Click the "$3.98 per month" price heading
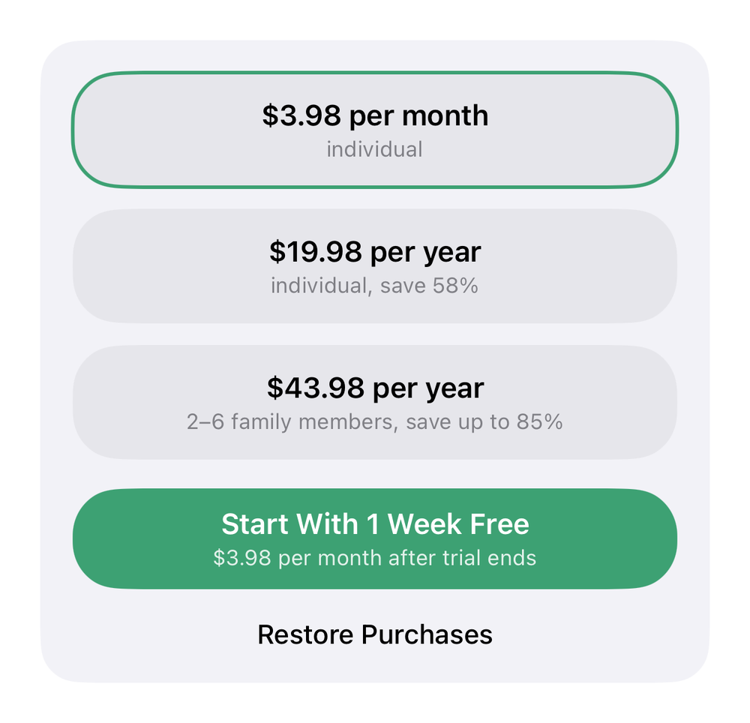The height and width of the screenshot is (723, 750). (x=375, y=115)
